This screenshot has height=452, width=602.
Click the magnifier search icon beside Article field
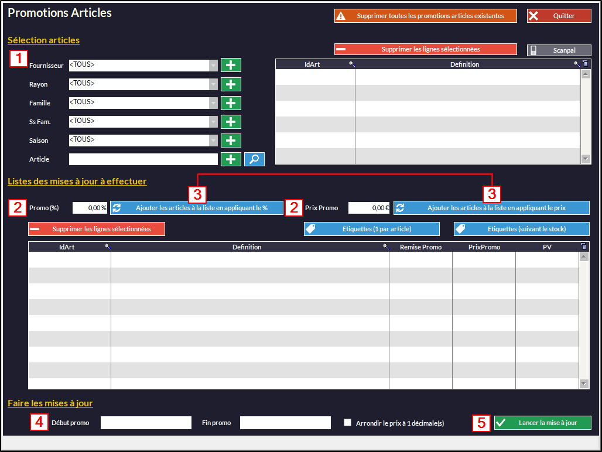pos(254,159)
